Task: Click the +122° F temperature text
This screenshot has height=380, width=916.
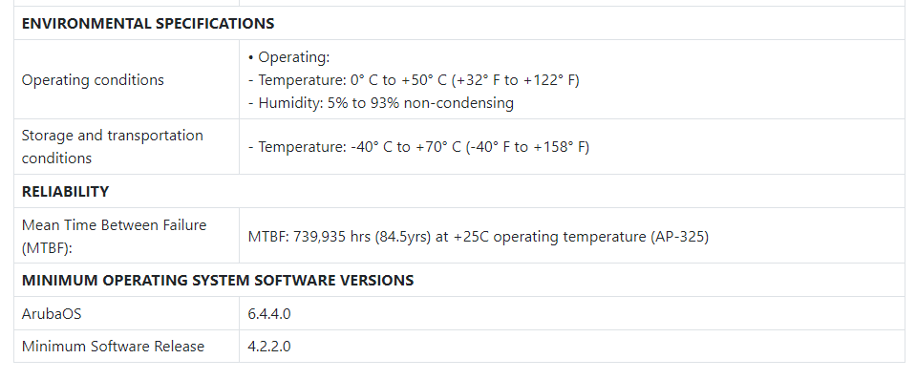Action: click(550, 80)
